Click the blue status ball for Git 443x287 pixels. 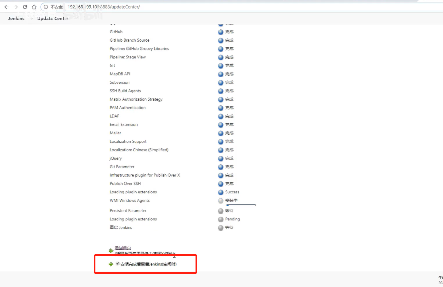click(221, 66)
